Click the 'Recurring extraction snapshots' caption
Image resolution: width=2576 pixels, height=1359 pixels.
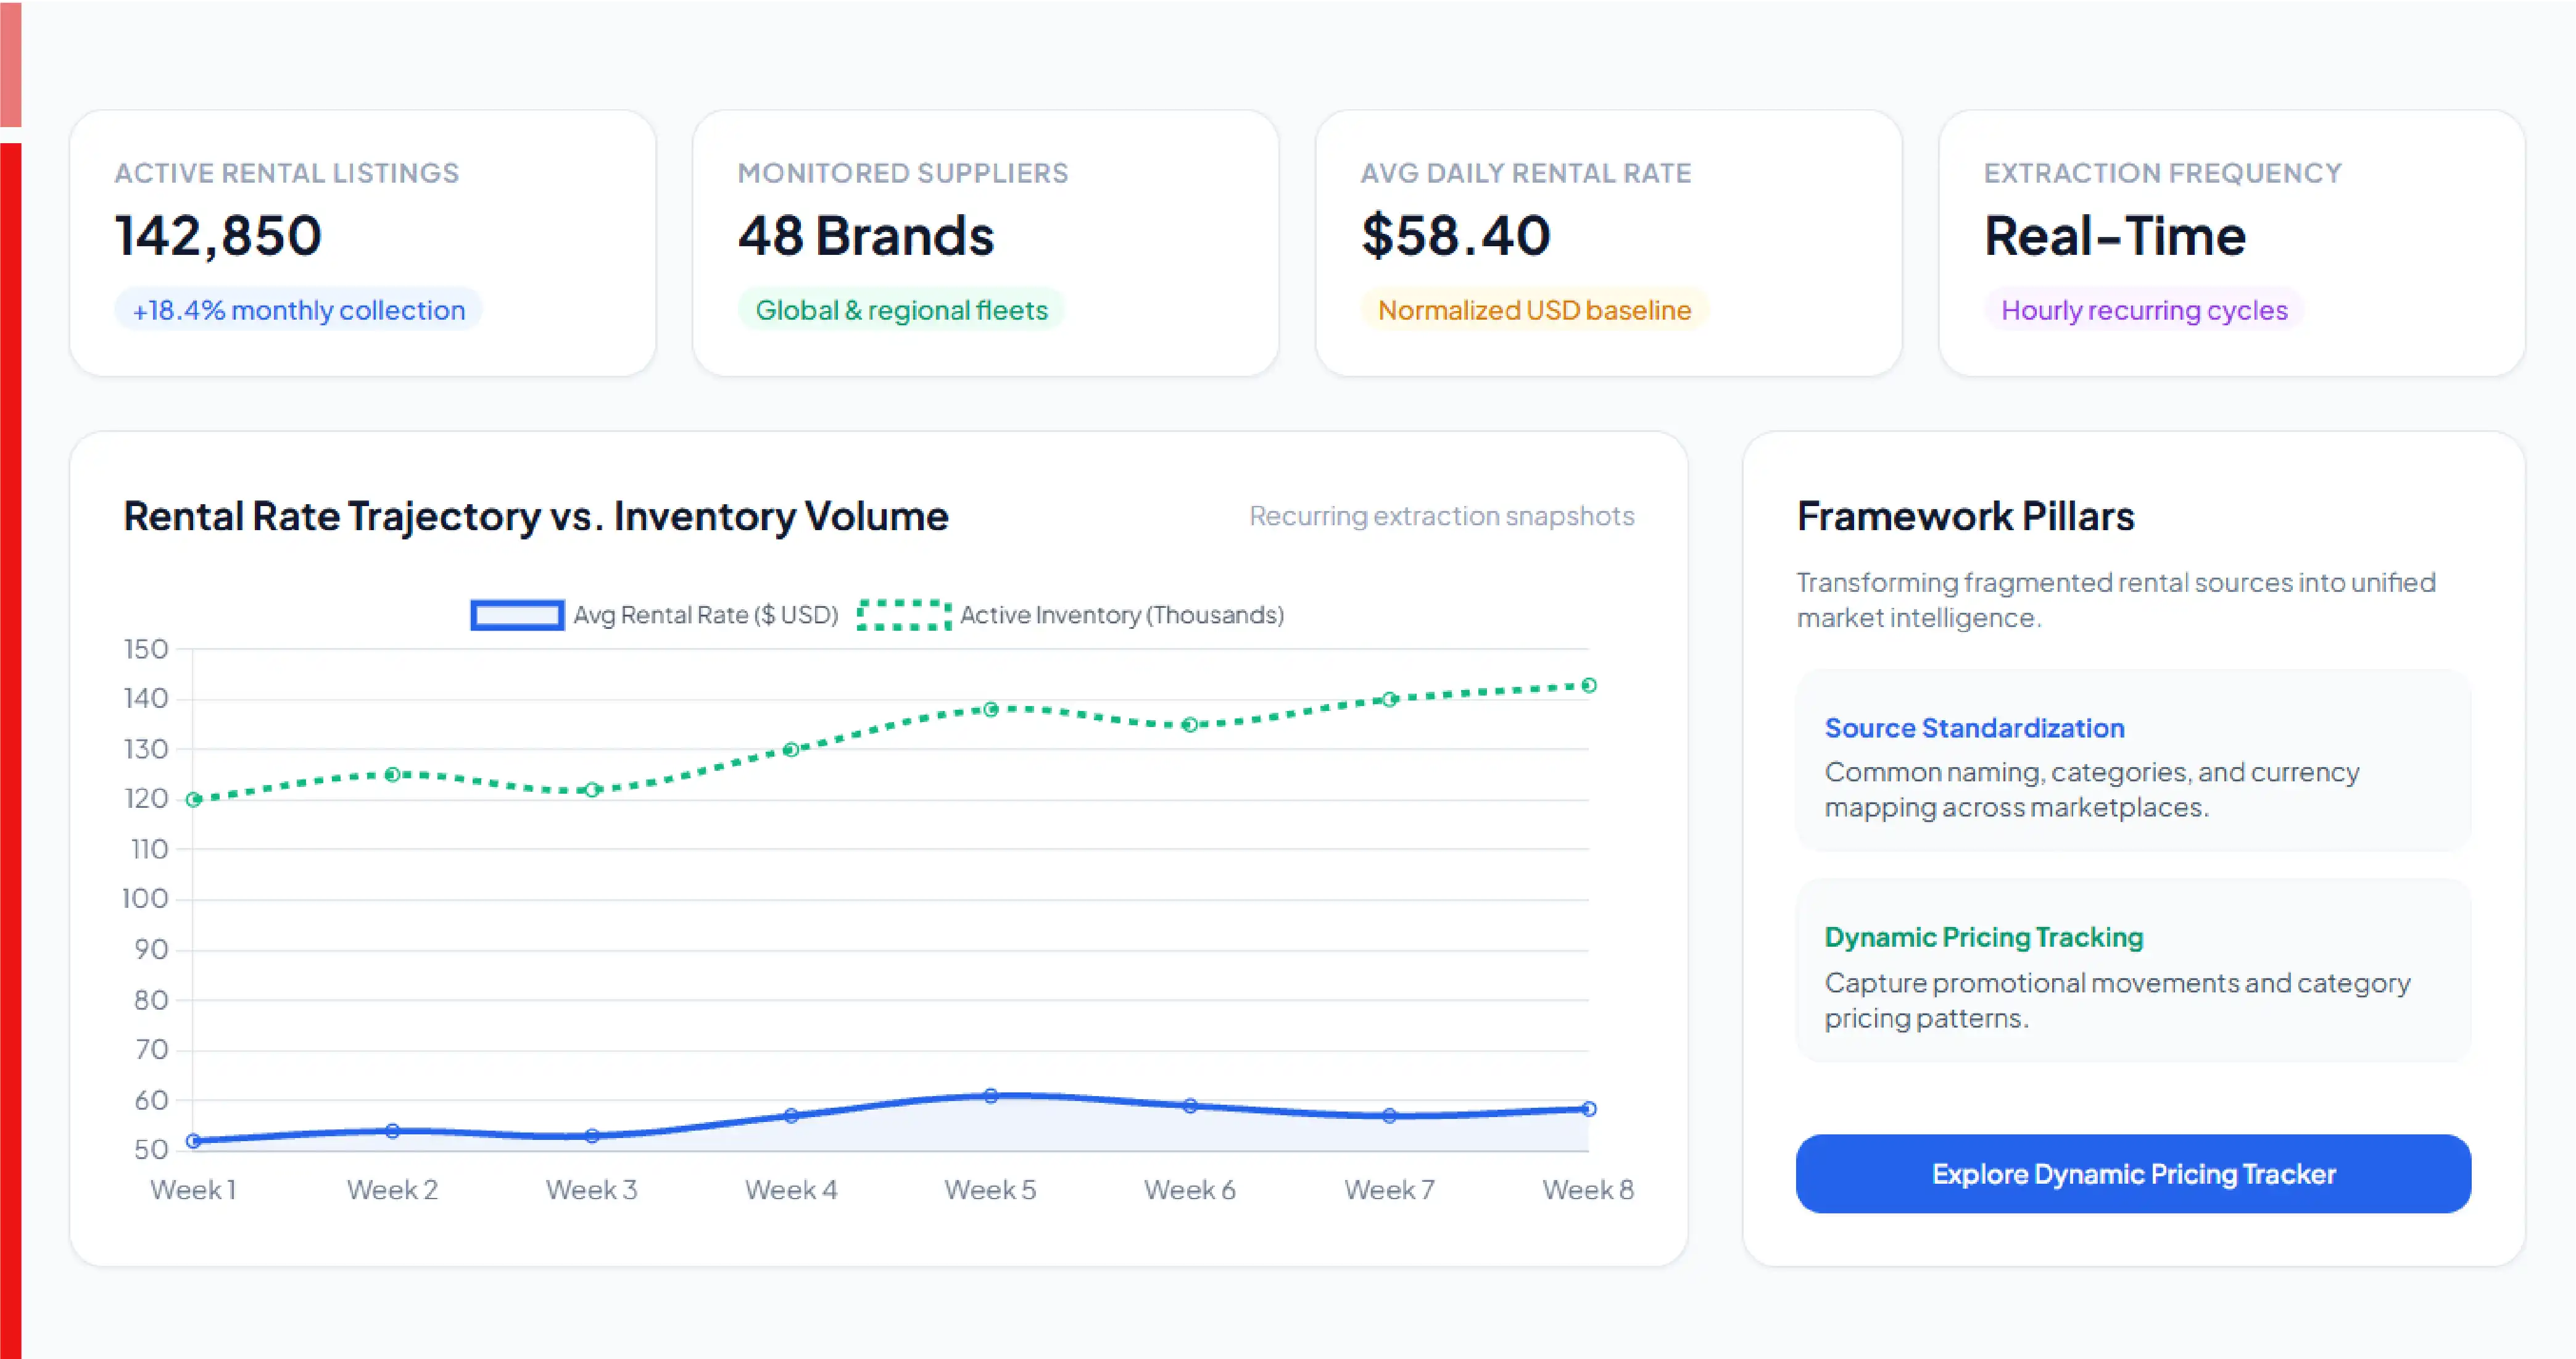pos(1441,516)
